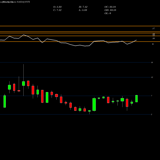Click the 10 label on indicator axis

click(x=154, y=38)
